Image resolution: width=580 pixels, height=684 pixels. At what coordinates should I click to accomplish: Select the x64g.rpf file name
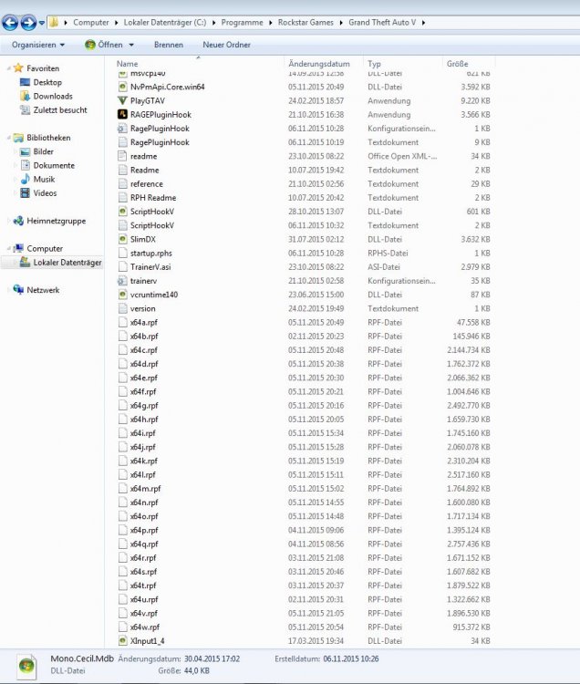[x=144, y=405]
